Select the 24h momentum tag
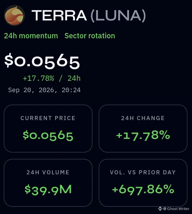This screenshot has width=192, height=214. [x=31, y=36]
